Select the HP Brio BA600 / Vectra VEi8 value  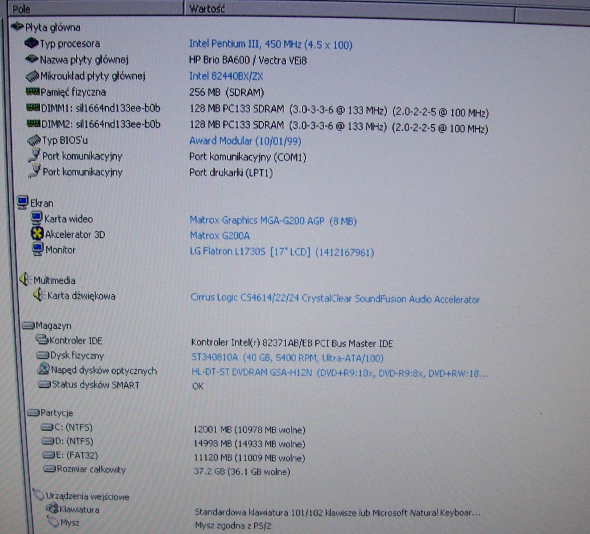248,60
